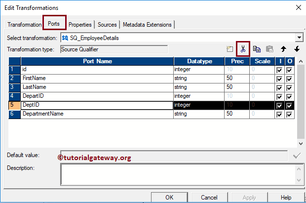This screenshot has height=203, width=306.
Task: Click the Cut port scissors icon
Action: 243,49
